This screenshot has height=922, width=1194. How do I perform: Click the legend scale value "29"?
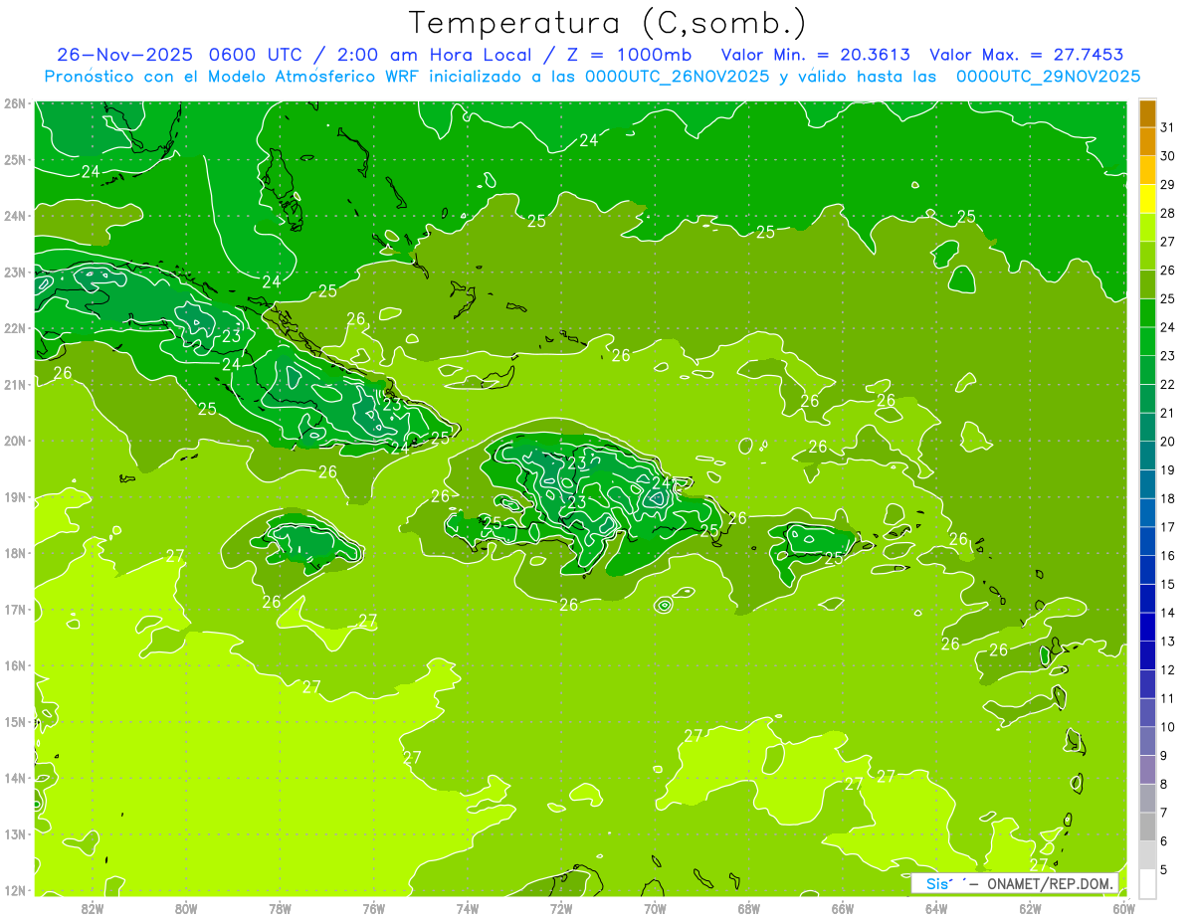(1168, 185)
